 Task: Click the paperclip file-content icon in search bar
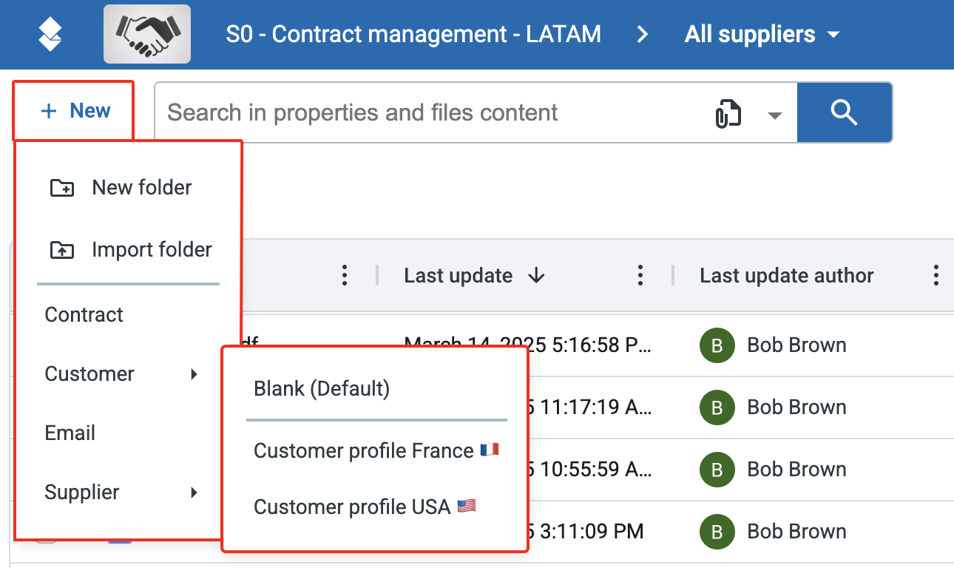point(731,112)
